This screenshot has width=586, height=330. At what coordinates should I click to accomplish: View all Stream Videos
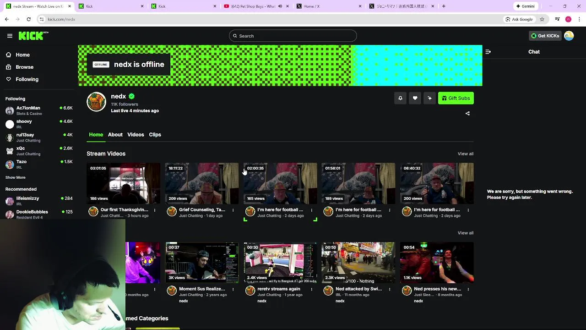(x=465, y=154)
